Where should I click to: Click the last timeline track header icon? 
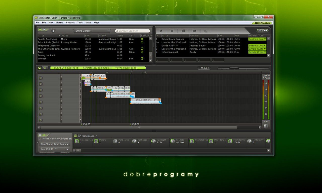[x=41, y=120]
